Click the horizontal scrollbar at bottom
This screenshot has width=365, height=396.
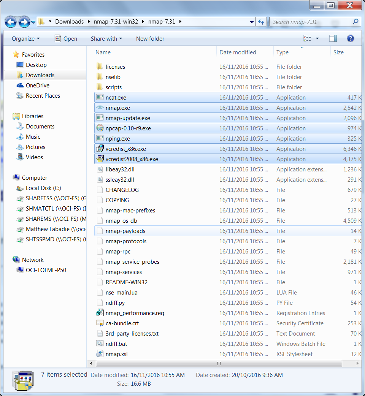[x=219, y=364]
